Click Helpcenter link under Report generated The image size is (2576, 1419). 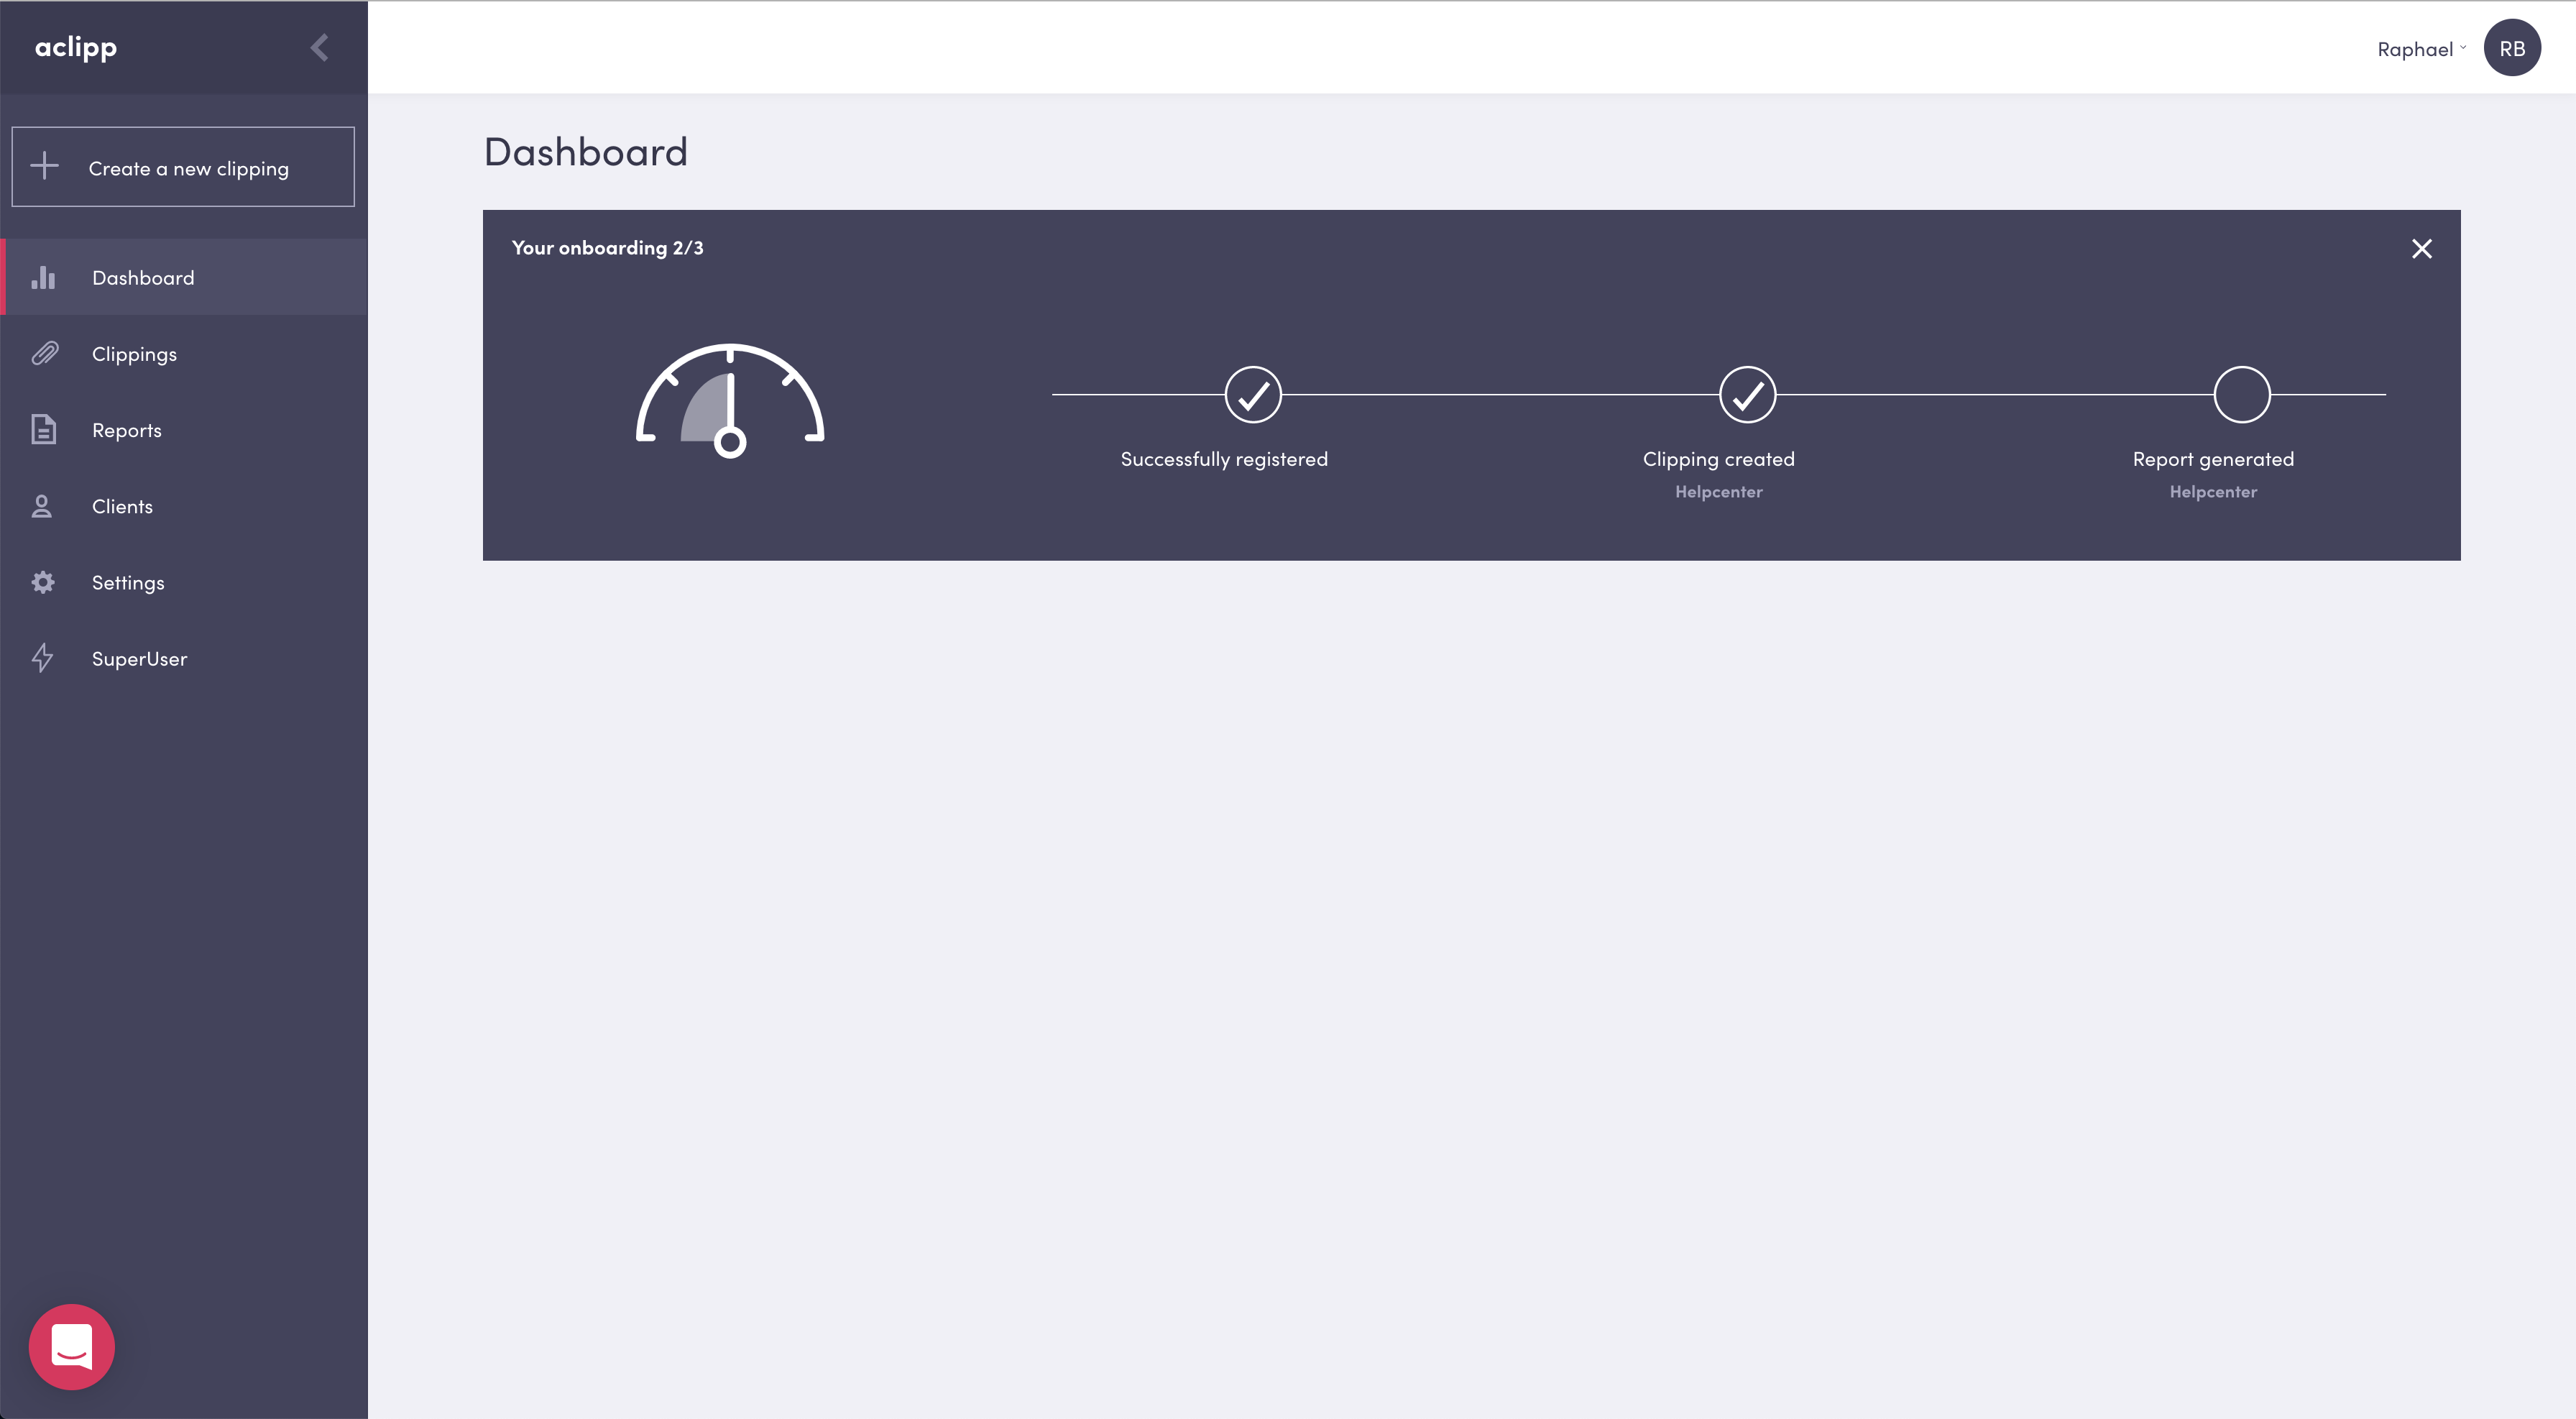click(2212, 492)
